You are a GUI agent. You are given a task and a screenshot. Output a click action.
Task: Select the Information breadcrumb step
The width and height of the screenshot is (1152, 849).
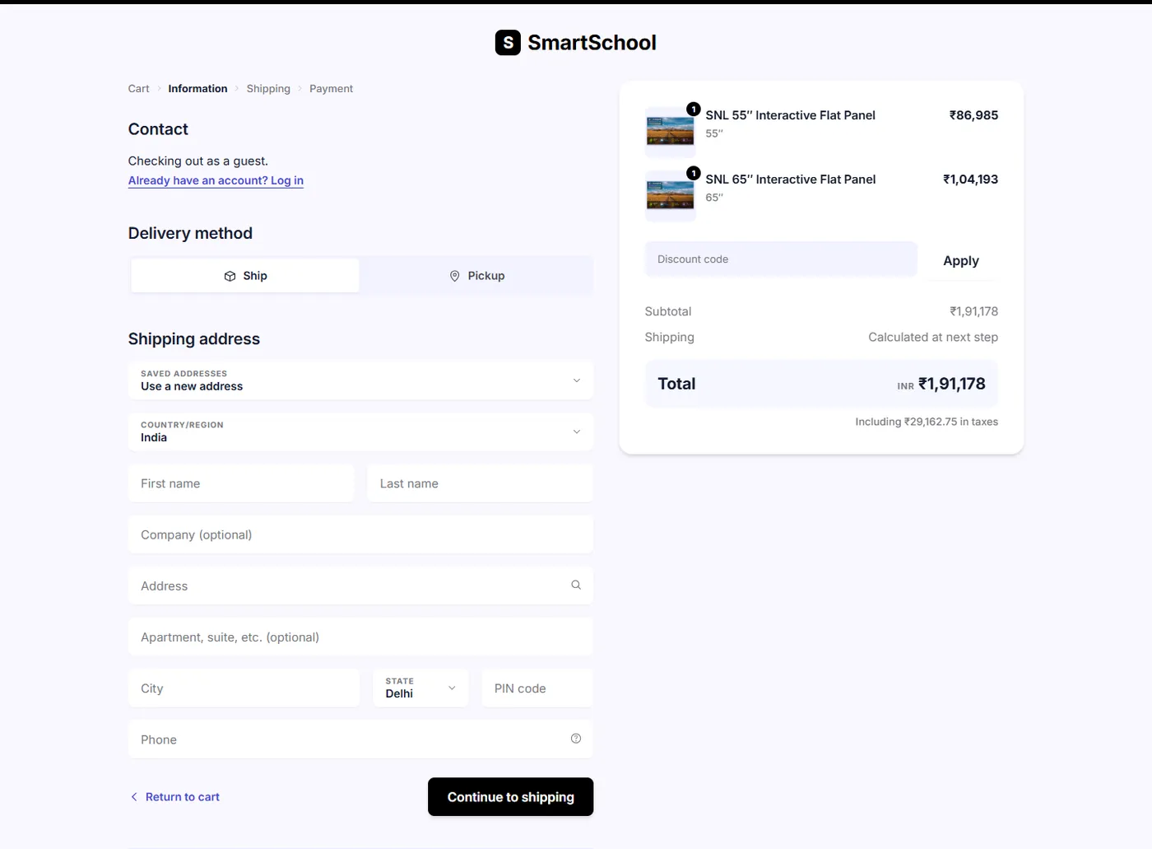(x=197, y=89)
